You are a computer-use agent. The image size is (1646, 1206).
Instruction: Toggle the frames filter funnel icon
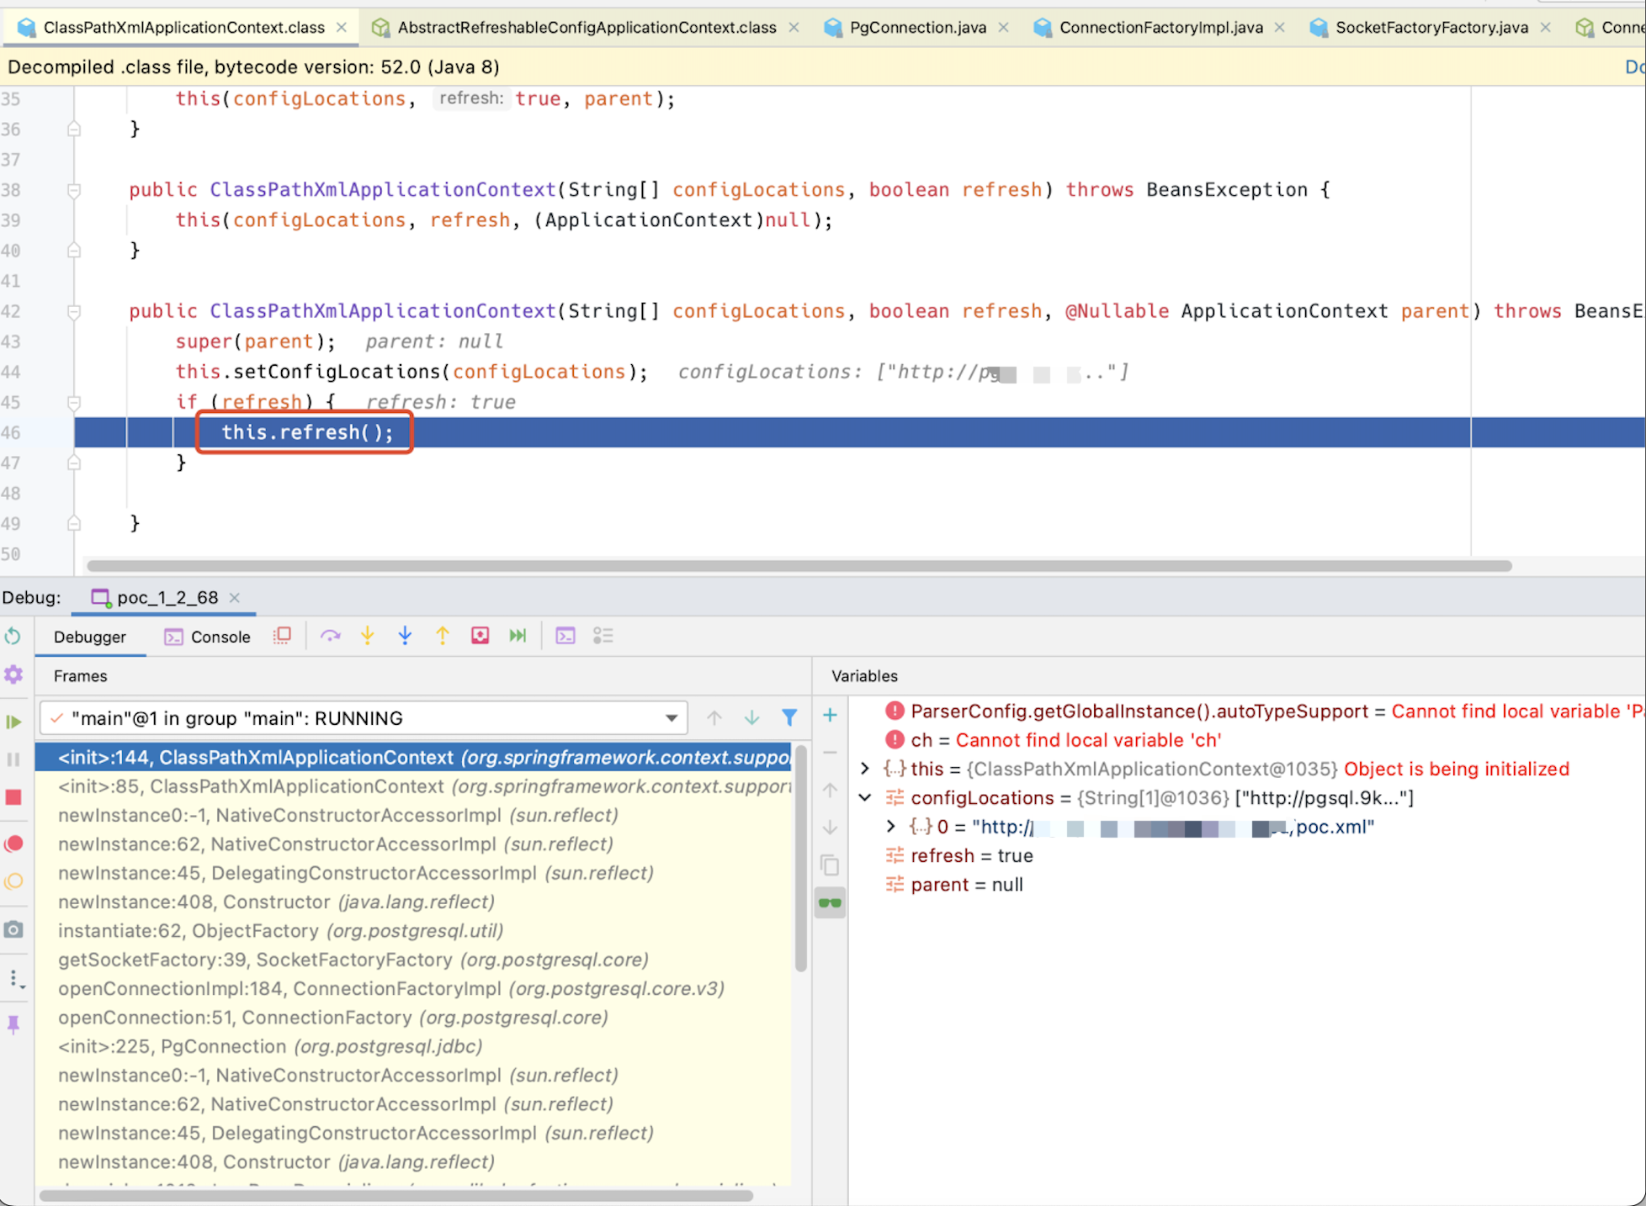(789, 718)
